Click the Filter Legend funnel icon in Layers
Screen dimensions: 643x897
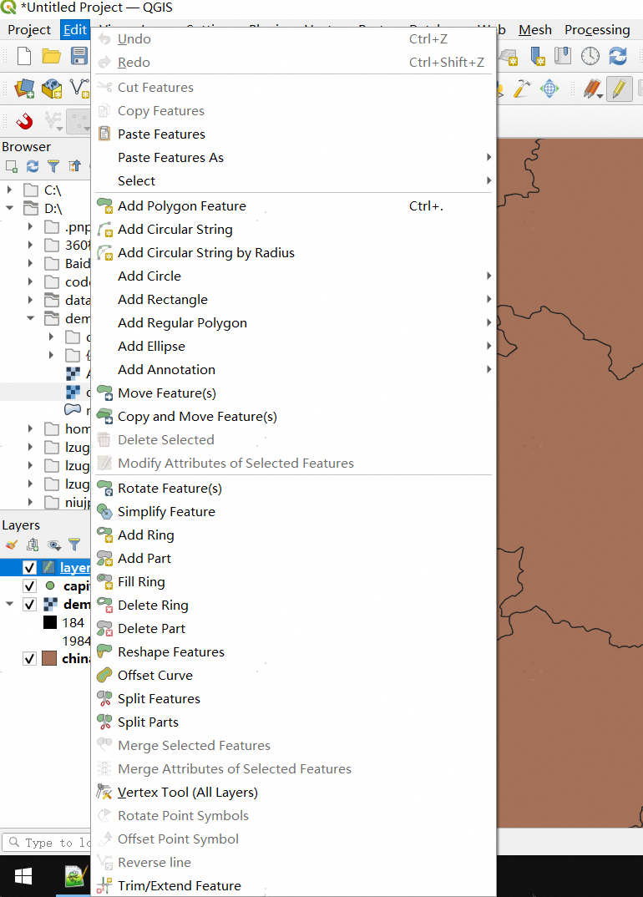pos(74,545)
